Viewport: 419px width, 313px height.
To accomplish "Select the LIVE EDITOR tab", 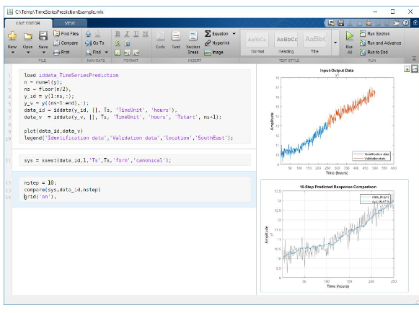I will point(28,23).
